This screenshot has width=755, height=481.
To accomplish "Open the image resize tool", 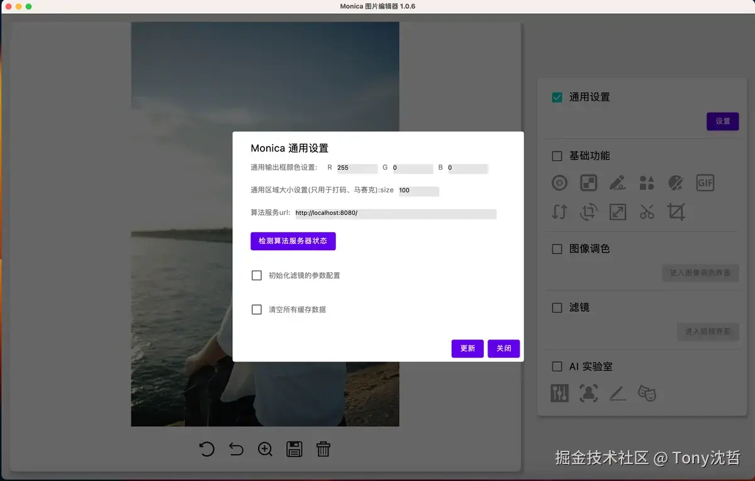I will click(x=617, y=212).
